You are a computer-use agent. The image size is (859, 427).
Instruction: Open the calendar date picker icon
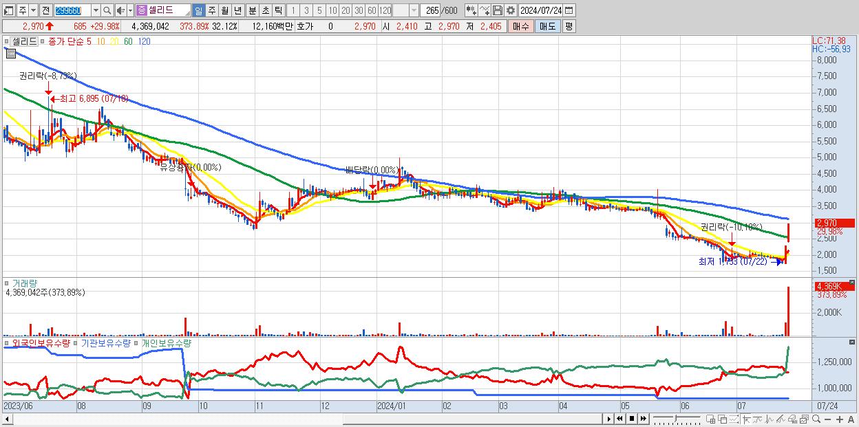[569, 10]
